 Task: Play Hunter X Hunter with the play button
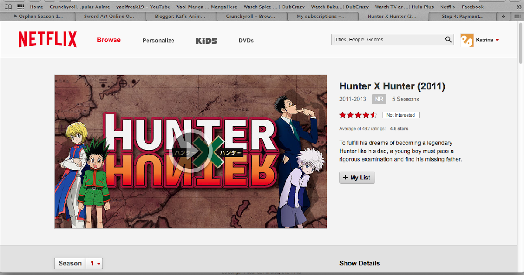190,151
